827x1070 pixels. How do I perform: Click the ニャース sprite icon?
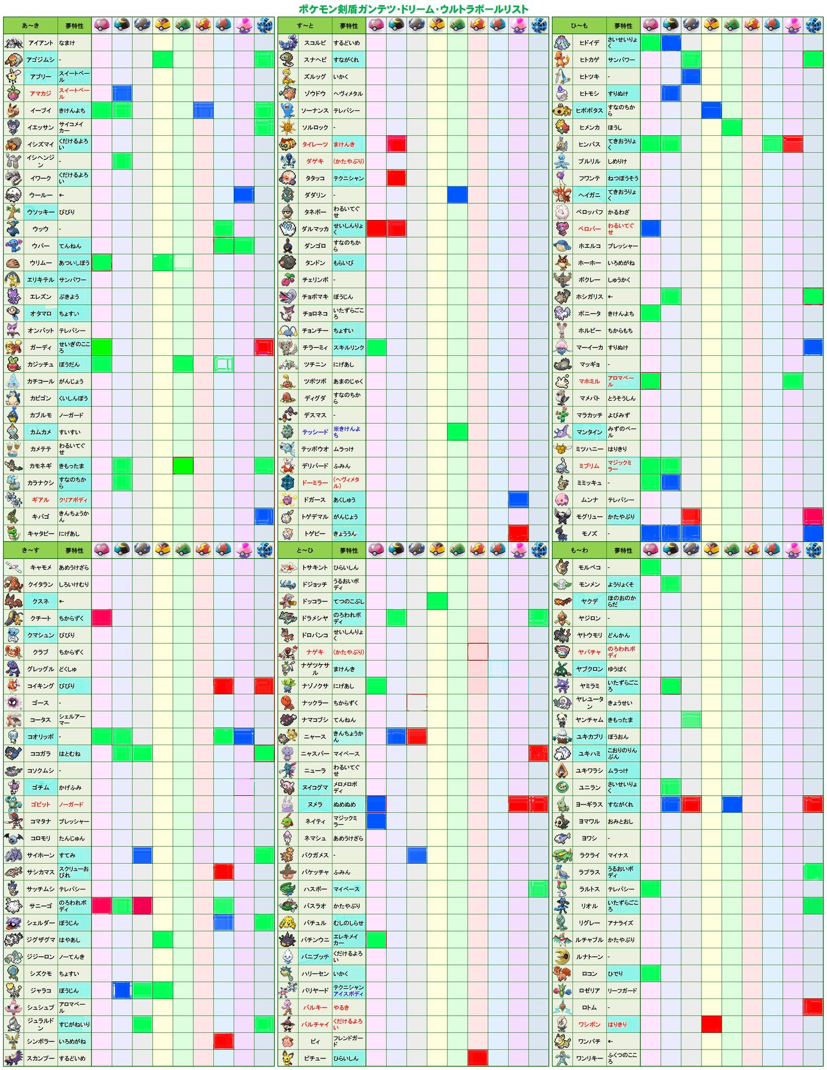coord(288,737)
